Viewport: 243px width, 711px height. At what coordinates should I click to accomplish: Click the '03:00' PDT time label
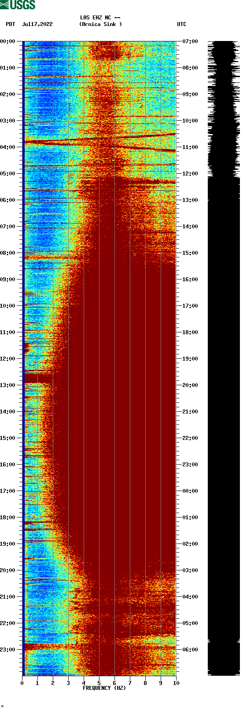8,121
